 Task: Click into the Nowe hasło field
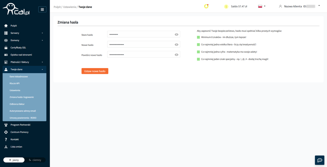pyautogui.click(x=141, y=45)
